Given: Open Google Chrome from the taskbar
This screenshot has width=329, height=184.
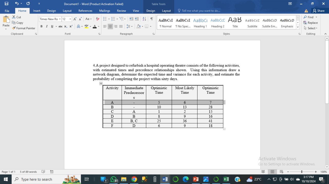Looking at the screenshot, I should click(x=134, y=179).
